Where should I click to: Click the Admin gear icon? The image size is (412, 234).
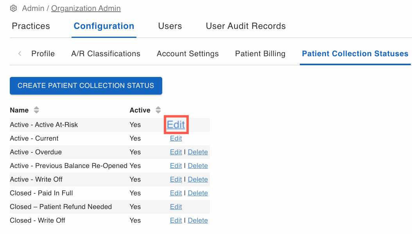[x=13, y=9]
